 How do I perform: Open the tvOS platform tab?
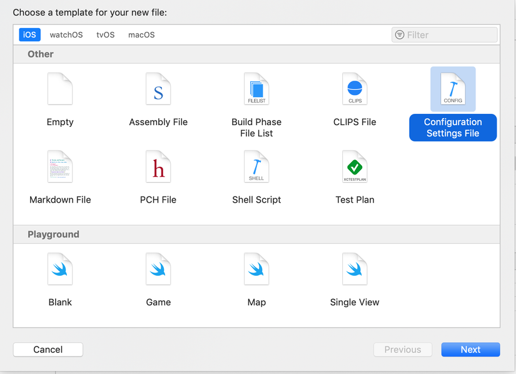(106, 35)
